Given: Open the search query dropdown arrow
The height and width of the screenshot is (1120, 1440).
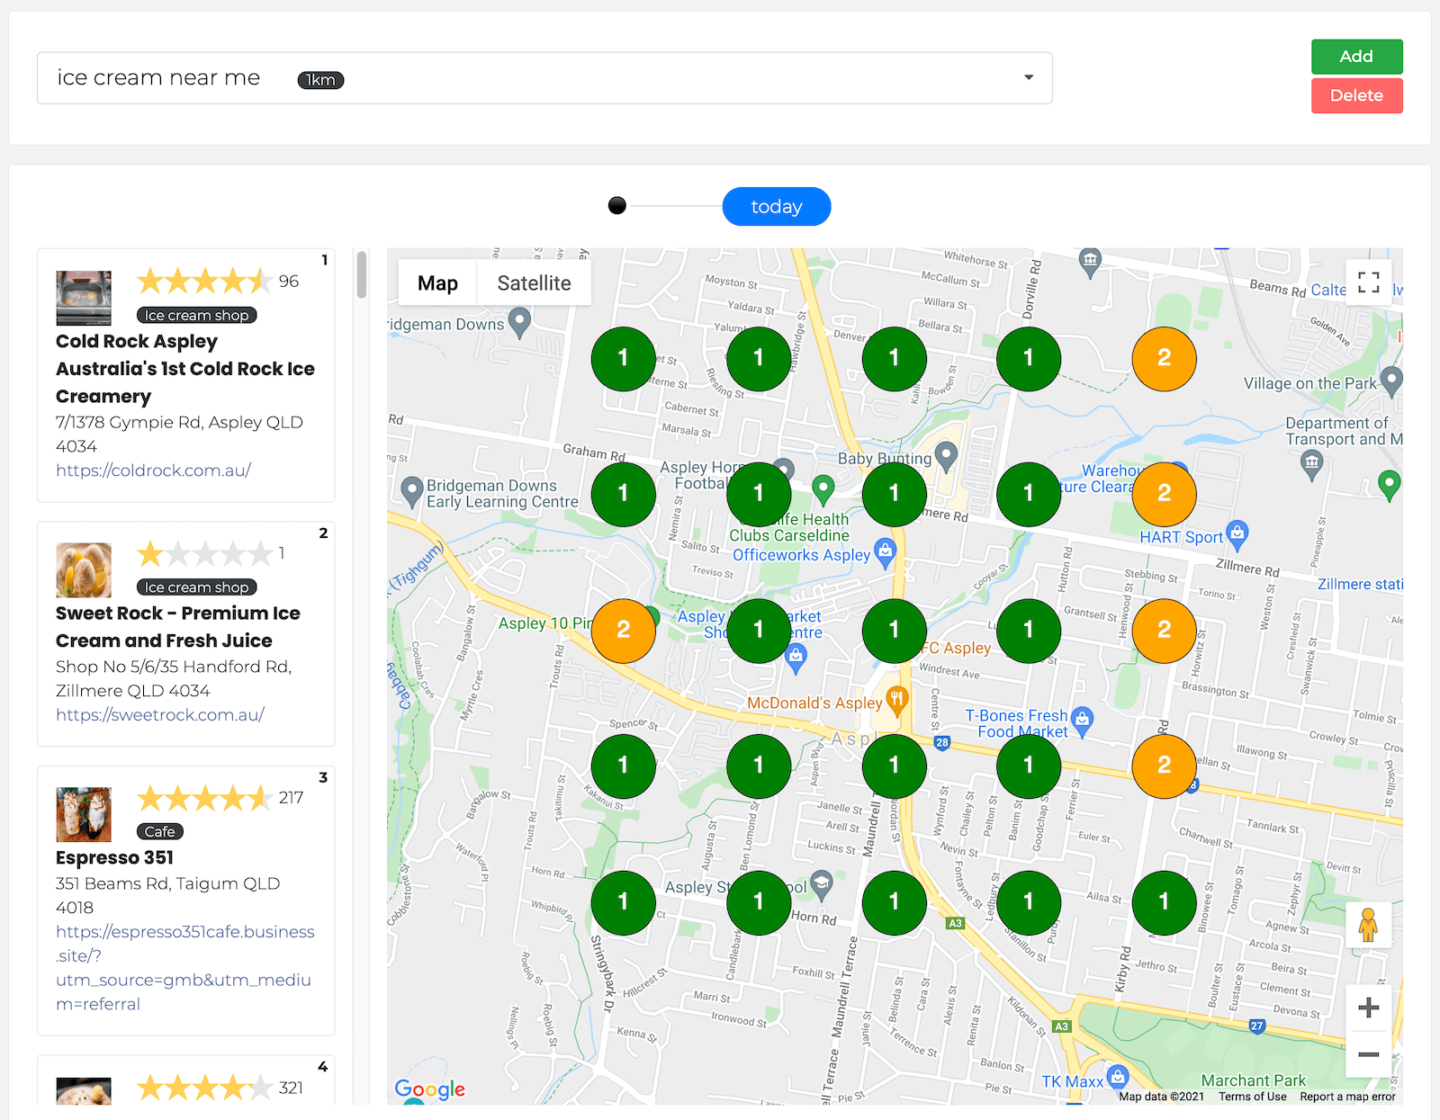Looking at the screenshot, I should pyautogui.click(x=1028, y=77).
